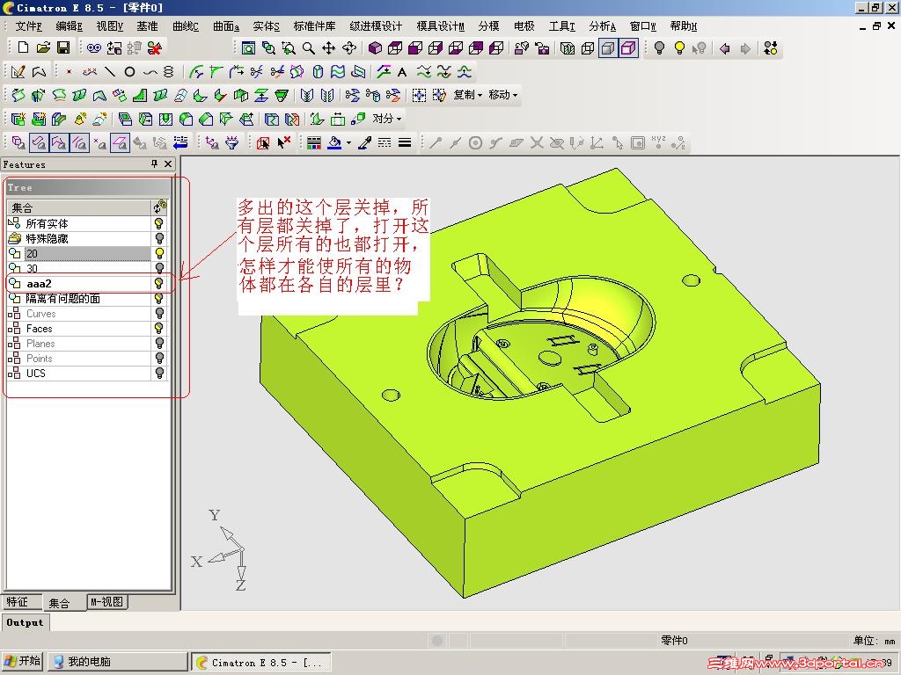Click the yellow light bulb Show icon

(x=679, y=48)
